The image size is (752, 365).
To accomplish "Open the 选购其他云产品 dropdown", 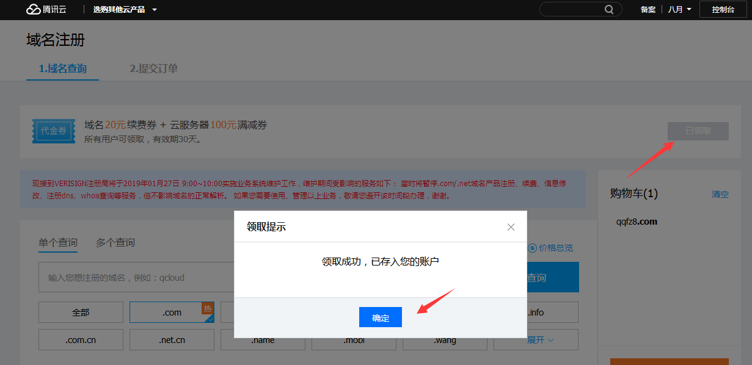I will [x=125, y=10].
